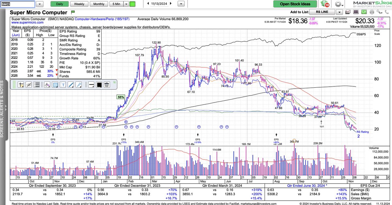
Task: Print the chart with printer icon
Action: (x=372, y=12)
